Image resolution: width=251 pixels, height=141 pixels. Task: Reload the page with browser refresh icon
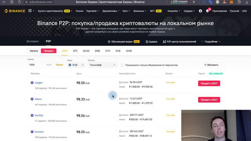coord(19,2)
